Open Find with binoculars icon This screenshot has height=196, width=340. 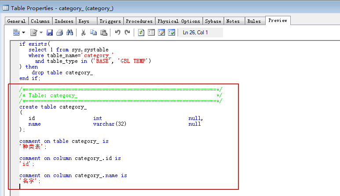click(69, 33)
